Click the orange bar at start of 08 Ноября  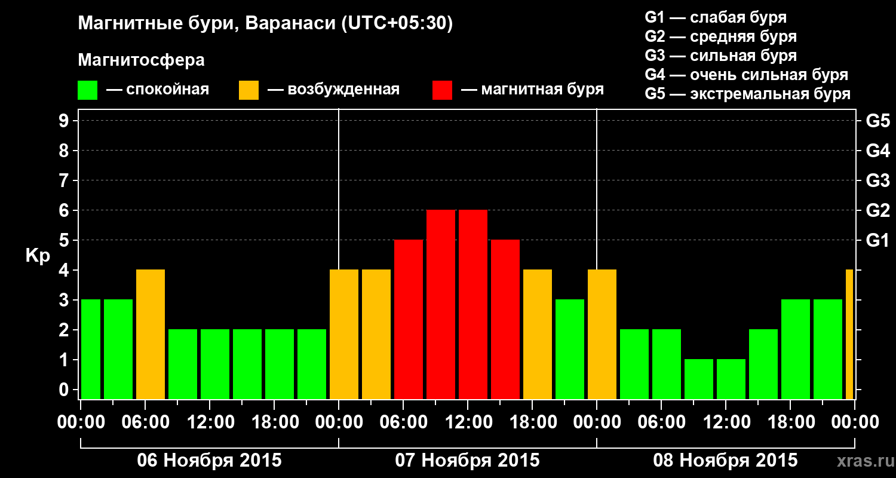pyautogui.click(x=602, y=335)
